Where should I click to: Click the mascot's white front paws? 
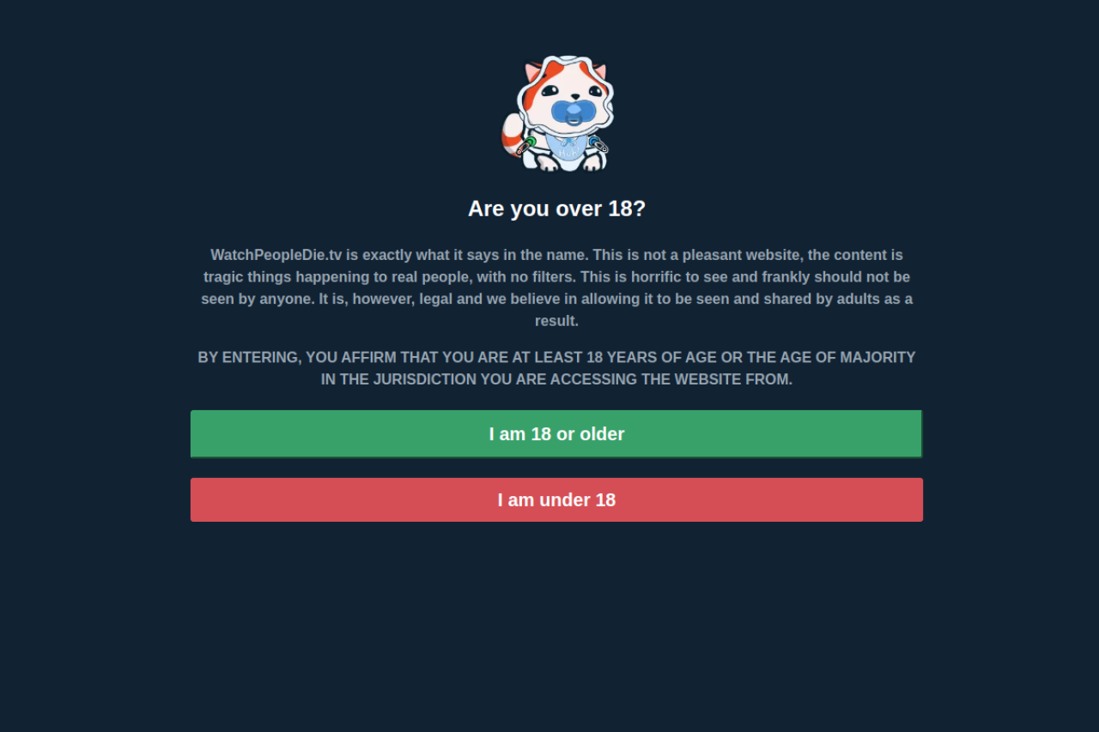tap(568, 162)
